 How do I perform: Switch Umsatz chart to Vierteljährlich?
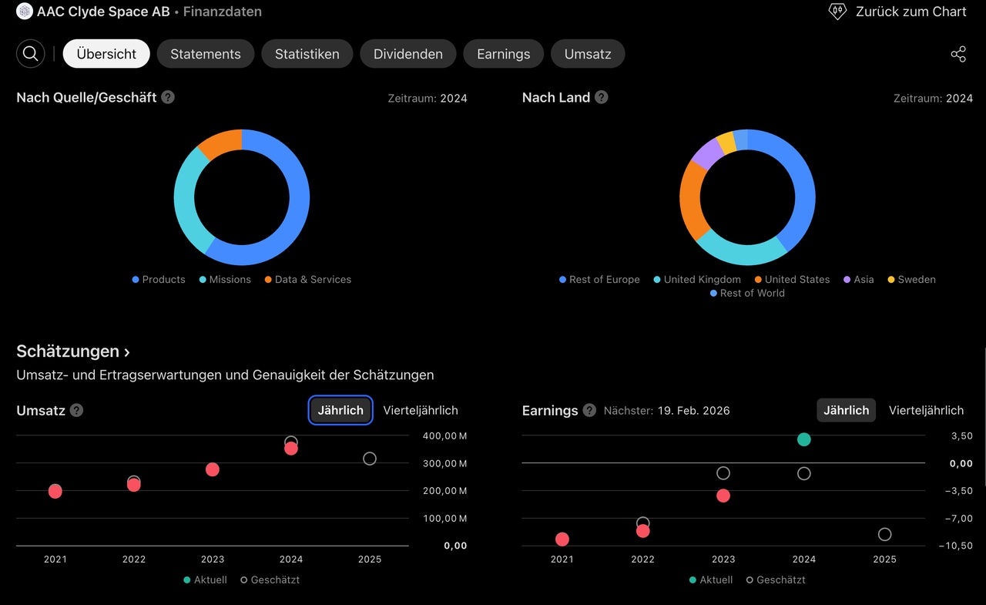pos(421,410)
